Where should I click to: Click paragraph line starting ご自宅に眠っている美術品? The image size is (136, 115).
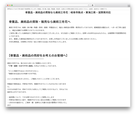[x=67, y=35]
